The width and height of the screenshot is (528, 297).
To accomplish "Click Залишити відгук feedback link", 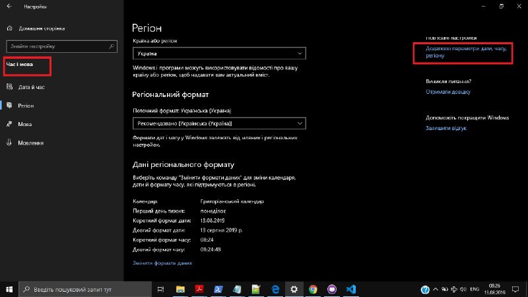I will click(446, 128).
